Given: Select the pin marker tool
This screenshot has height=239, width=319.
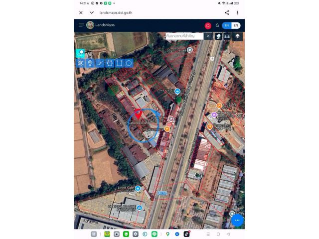Looking at the screenshot, I should click(90, 63).
